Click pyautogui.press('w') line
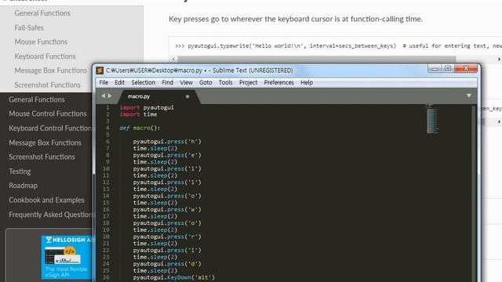The height and width of the screenshot is (282, 502). (167, 209)
